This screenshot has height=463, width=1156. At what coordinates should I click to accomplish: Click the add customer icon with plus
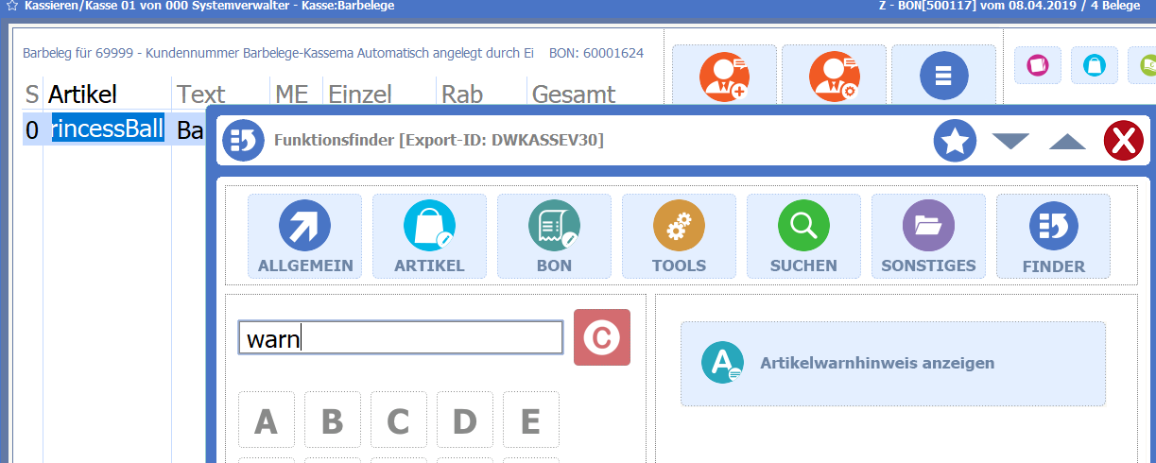point(724,76)
